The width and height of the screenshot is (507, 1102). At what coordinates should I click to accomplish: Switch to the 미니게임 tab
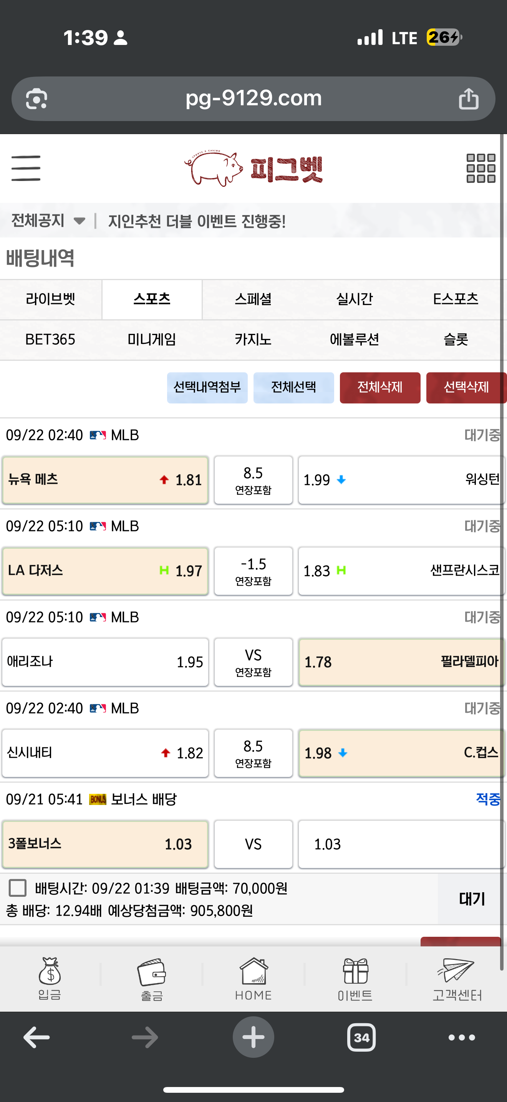tap(152, 339)
